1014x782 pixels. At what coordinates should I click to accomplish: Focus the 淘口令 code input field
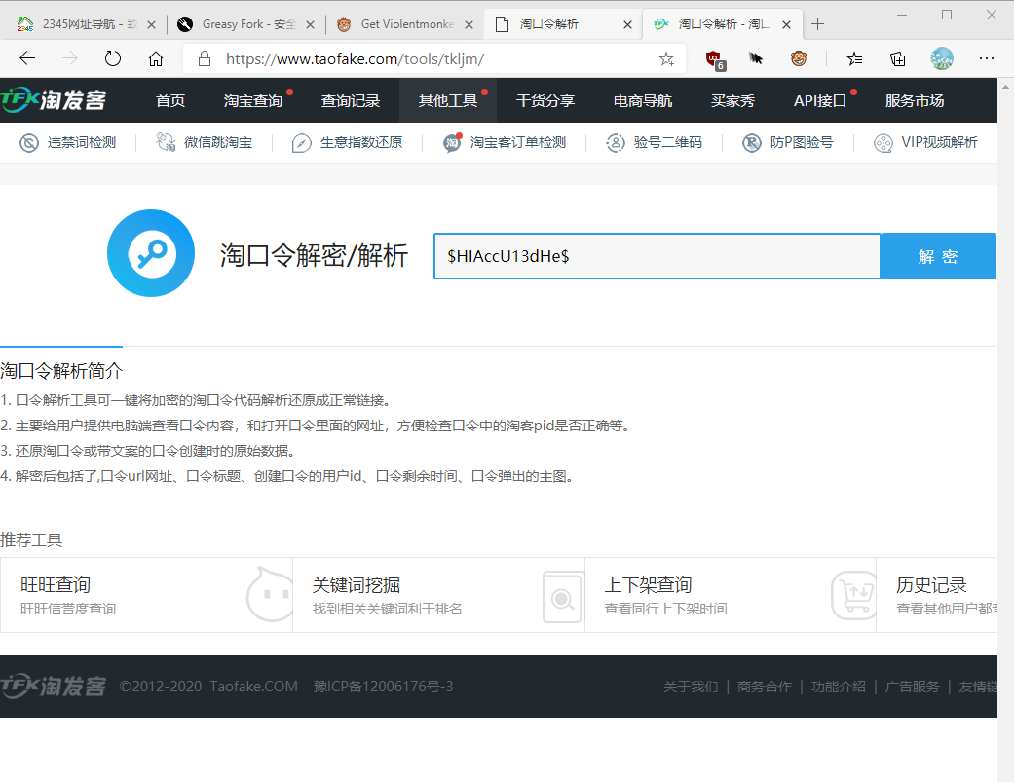click(657, 256)
